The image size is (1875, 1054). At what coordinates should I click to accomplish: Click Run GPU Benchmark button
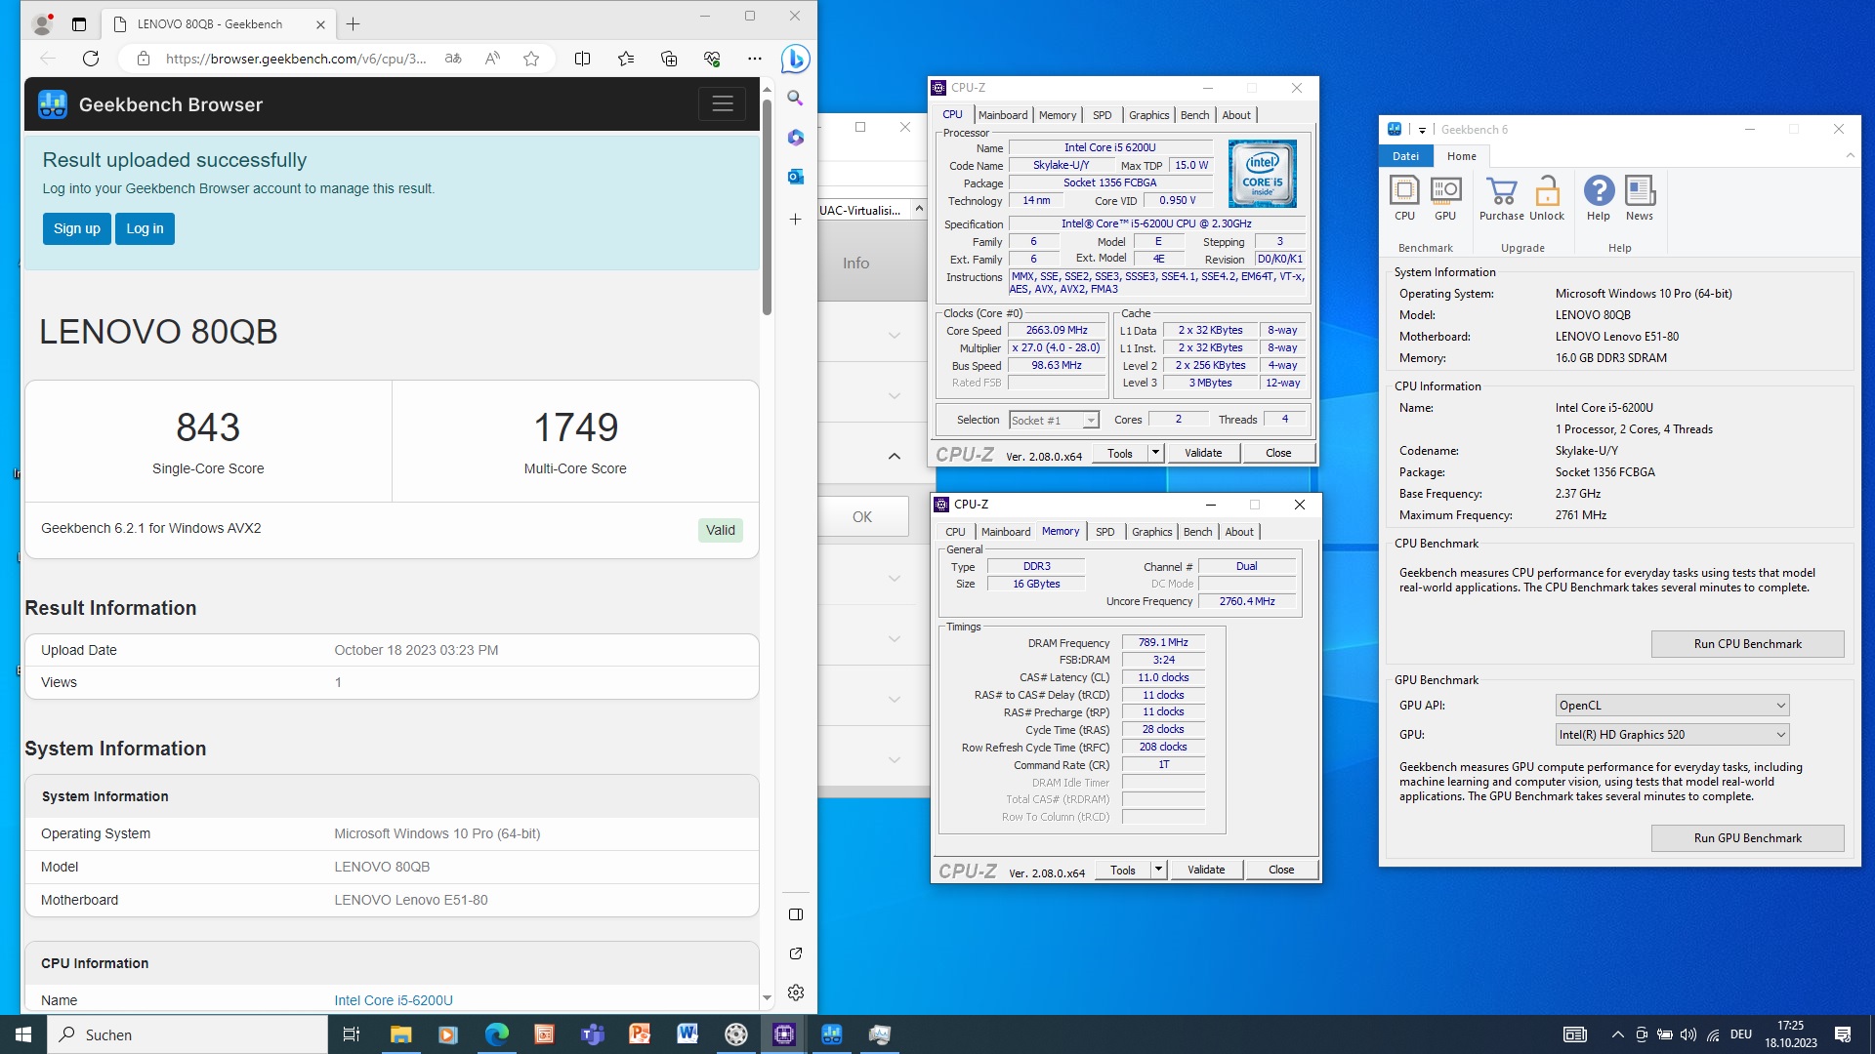pos(1747,838)
